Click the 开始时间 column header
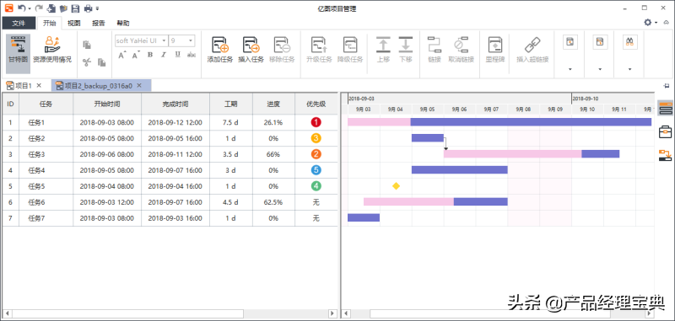675x321 pixels. 107,104
